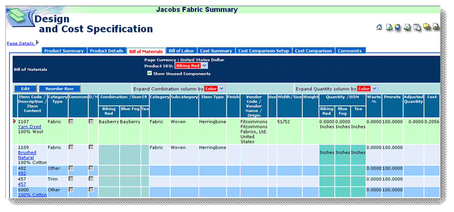This screenshot has width=454, height=212.
Task: Switch to the Product Summary tab
Action: [64, 51]
